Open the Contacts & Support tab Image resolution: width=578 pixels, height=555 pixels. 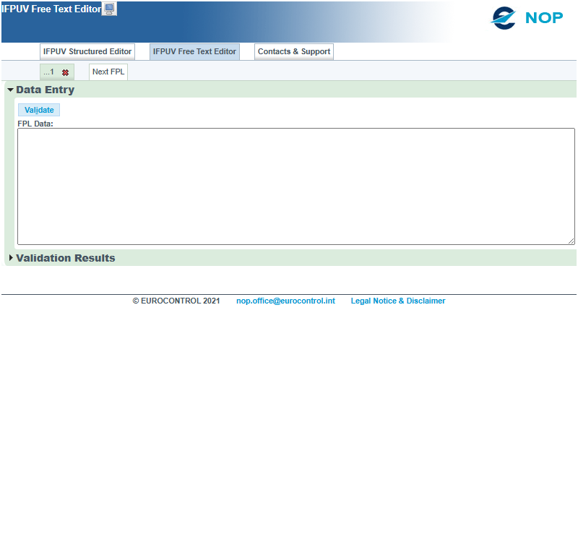click(x=294, y=51)
